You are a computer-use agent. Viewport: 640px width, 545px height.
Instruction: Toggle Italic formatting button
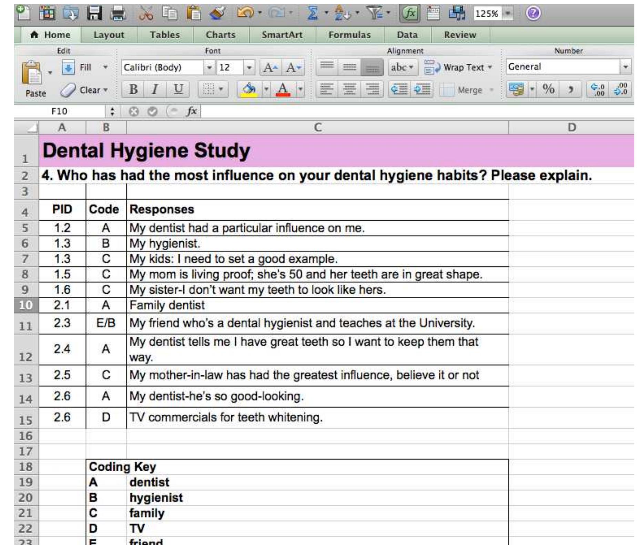tap(155, 90)
